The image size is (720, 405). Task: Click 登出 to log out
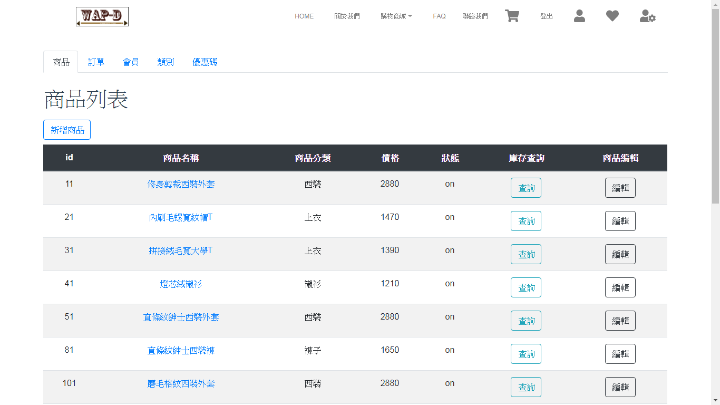coord(547,16)
